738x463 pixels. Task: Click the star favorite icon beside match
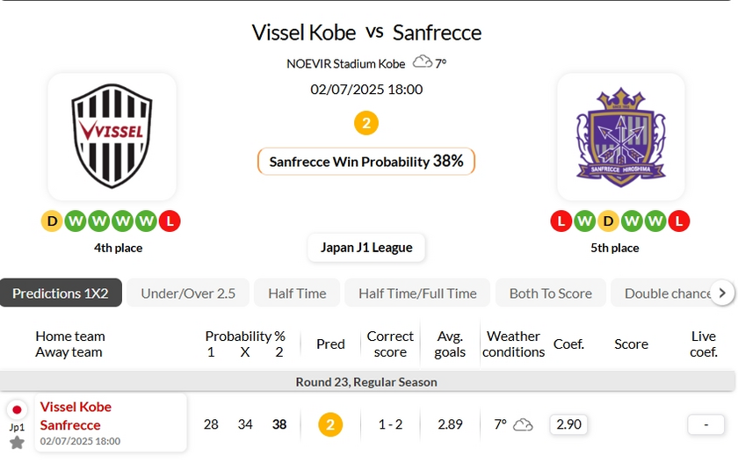pos(17,442)
